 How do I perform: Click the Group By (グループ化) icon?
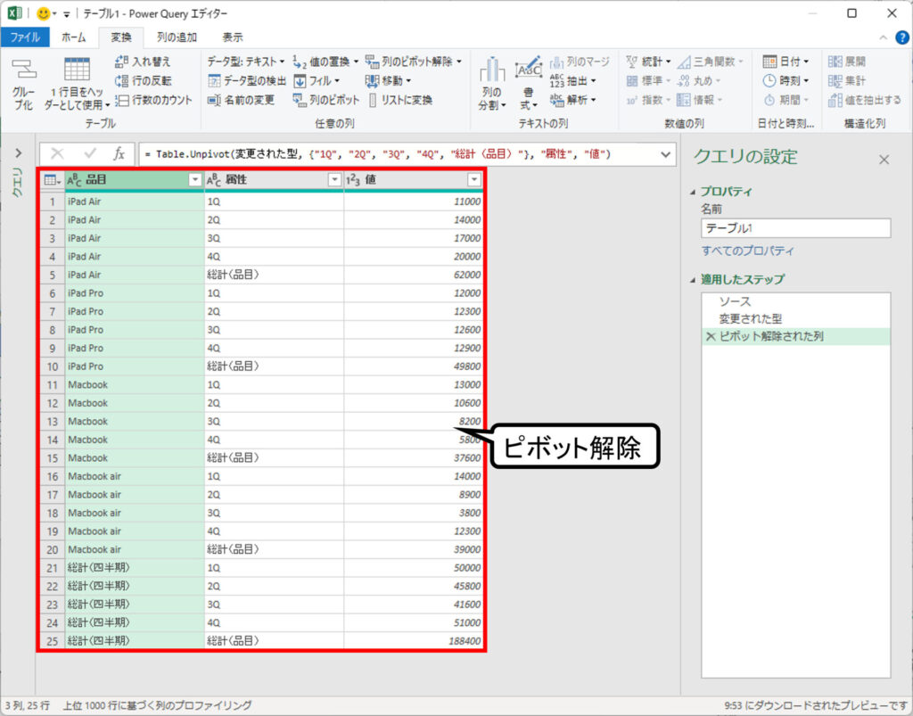[24, 85]
